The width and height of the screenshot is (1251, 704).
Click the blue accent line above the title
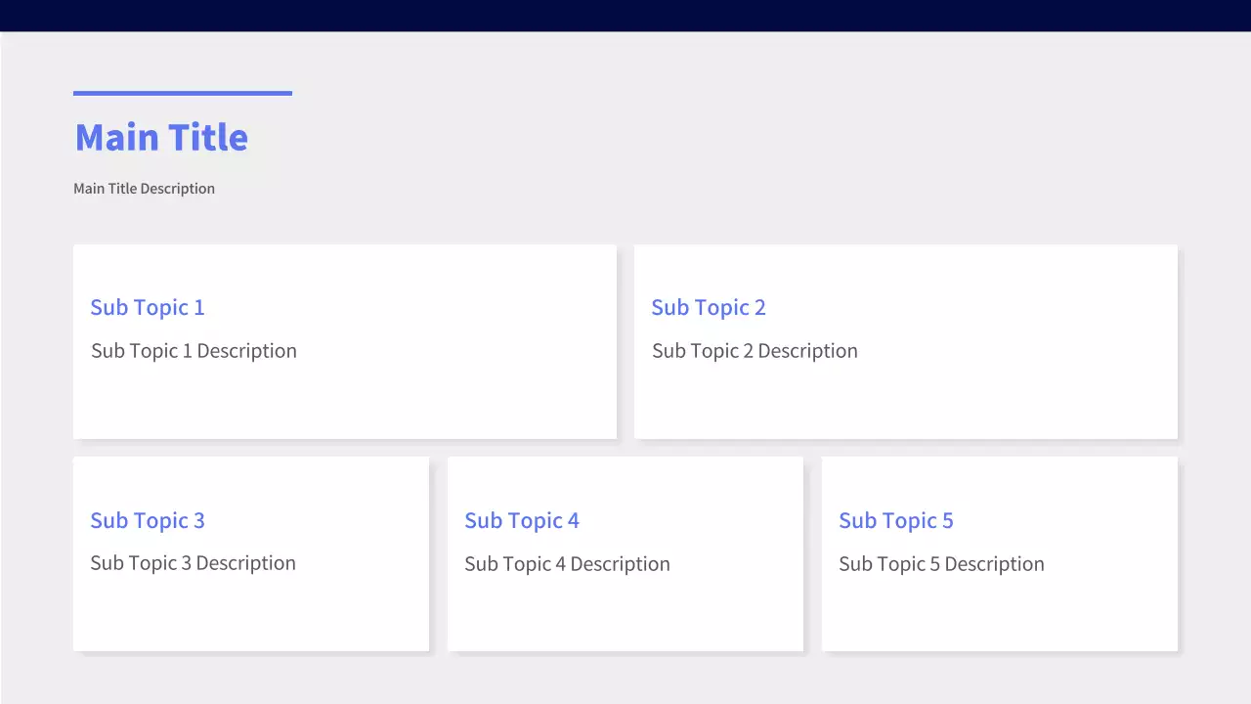(x=183, y=93)
